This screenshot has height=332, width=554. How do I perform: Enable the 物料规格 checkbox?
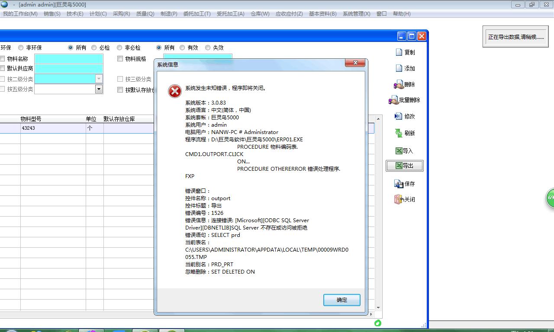coord(120,59)
